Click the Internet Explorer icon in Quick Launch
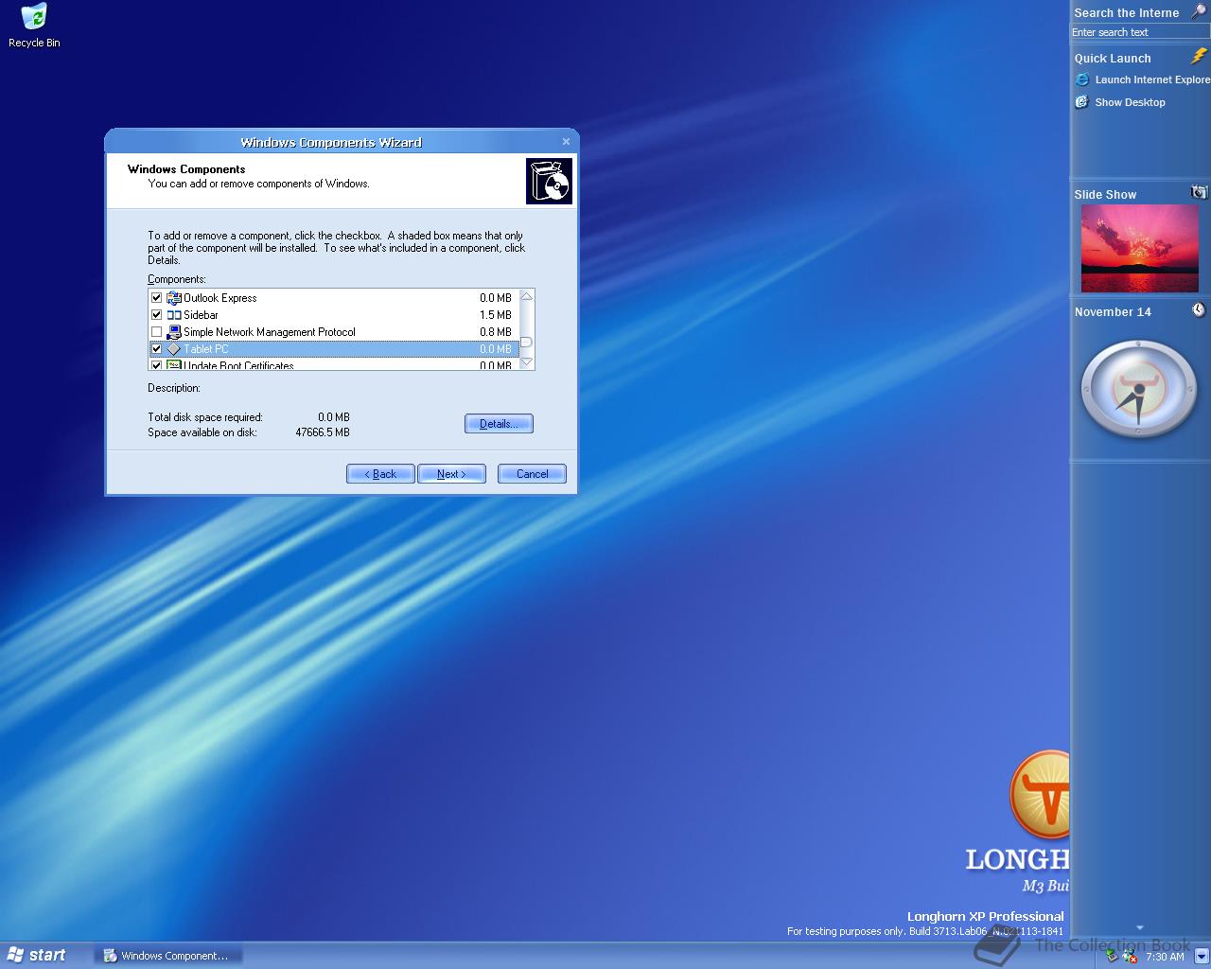This screenshot has height=969, width=1211. point(1082,79)
